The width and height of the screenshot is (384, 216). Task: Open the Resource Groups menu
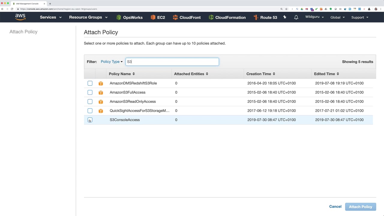coord(88,17)
